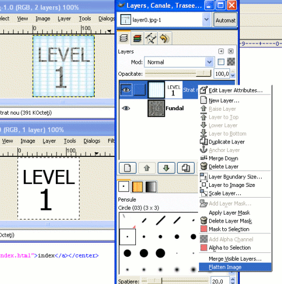The image size is (282, 284).
Task: Select the long diagonal line brush
Action: pyautogui.click(x=160, y=220)
